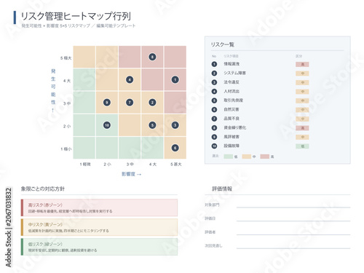Click the red 高 tag in 情報漏洩 row

(302, 64)
